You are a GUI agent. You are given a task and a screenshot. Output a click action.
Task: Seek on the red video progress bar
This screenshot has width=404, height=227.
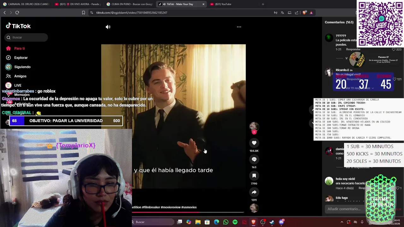(x=188, y=212)
